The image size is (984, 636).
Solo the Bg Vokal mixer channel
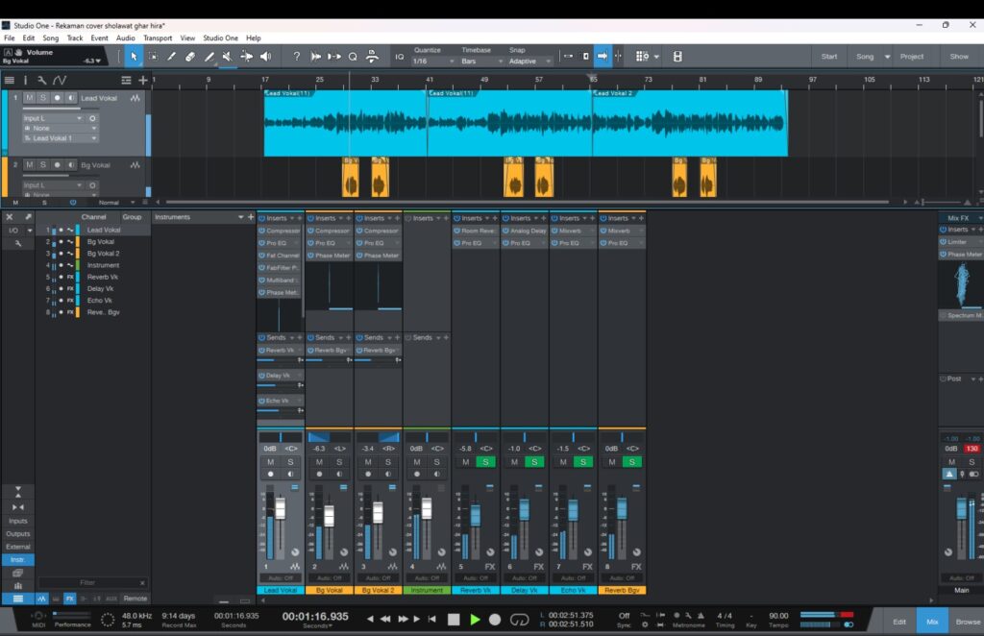pos(339,462)
